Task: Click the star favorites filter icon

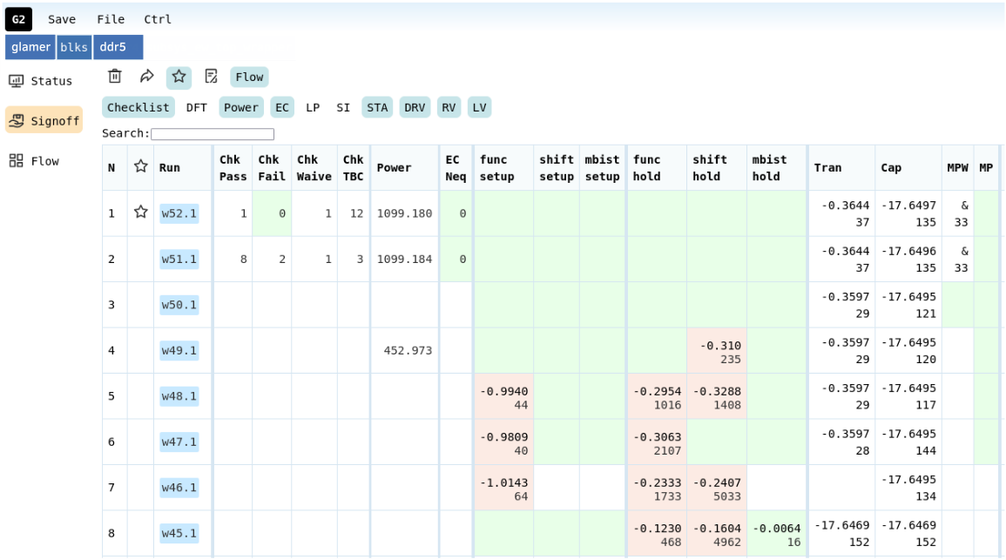Action: pyautogui.click(x=179, y=77)
